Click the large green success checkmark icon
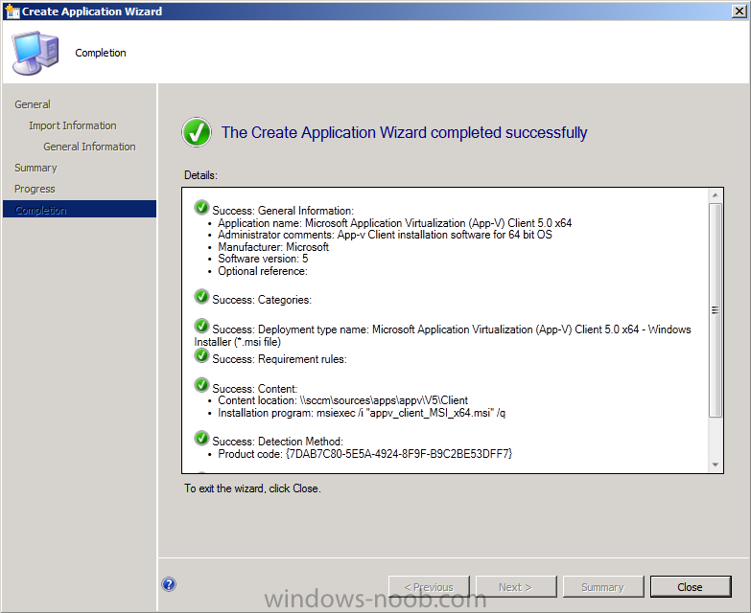 click(x=197, y=132)
